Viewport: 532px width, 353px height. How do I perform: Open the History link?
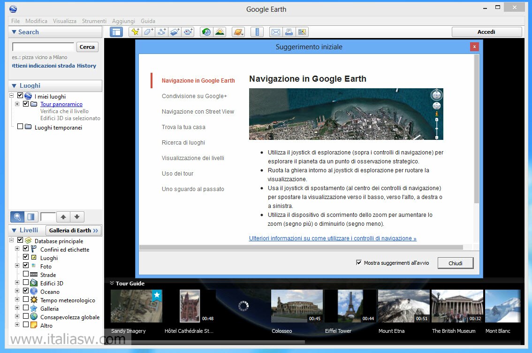[86, 66]
